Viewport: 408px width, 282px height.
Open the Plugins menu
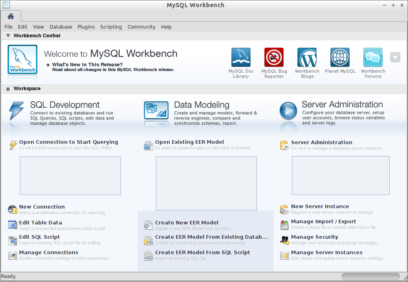point(86,27)
